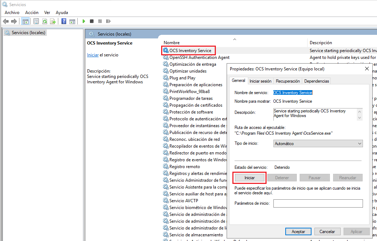
Task: Switch to the Dependencias tab
Action: tap(316, 81)
